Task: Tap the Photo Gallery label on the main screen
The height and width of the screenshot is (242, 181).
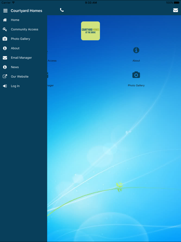Action: (136, 85)
